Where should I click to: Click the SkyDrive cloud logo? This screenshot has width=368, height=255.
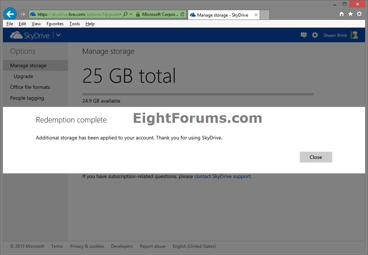[16, 35]
